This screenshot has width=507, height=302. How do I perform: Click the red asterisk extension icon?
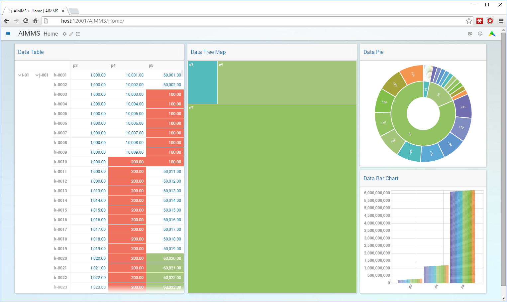pyautogui.click(x=479, y=21)
